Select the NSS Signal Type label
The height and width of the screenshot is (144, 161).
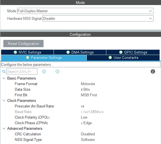(x=28, y=140)
